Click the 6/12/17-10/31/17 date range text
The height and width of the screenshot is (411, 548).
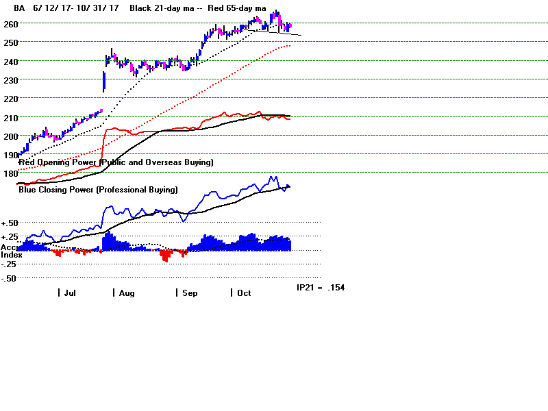(75, 8)
